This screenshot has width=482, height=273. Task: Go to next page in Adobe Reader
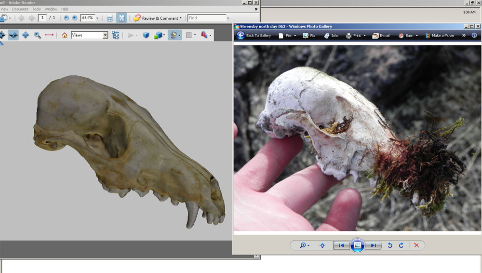[x=32, y=18]
